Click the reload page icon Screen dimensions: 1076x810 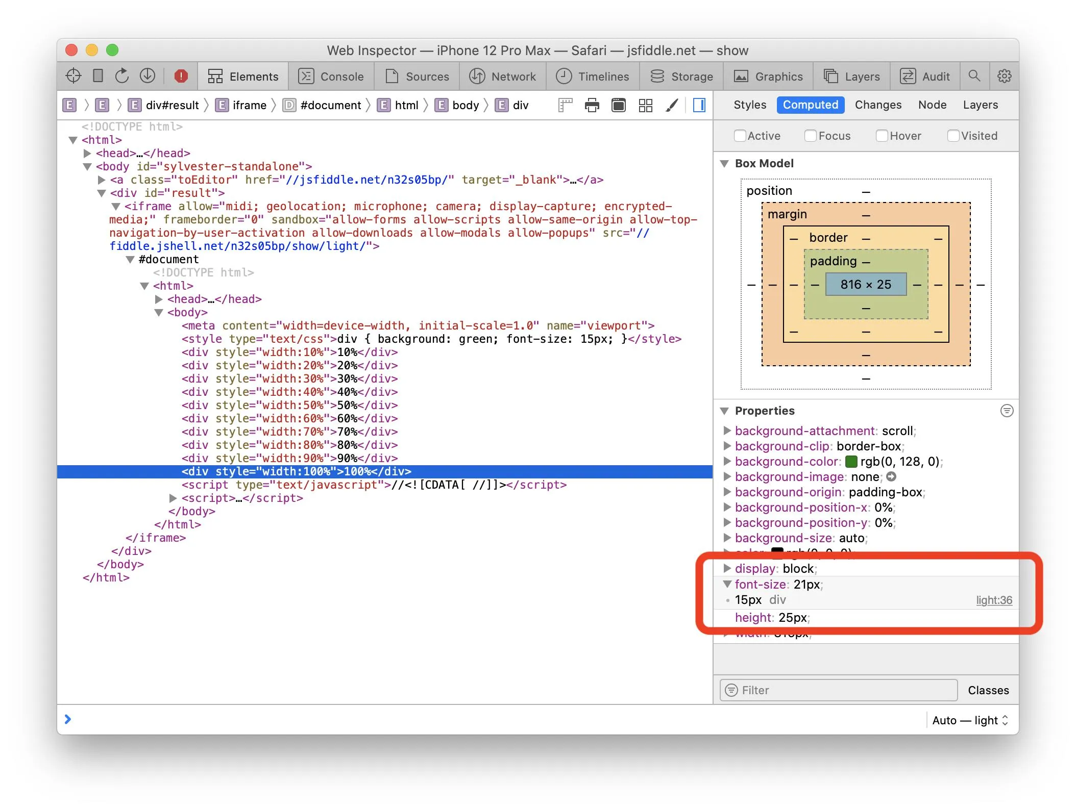122,76
